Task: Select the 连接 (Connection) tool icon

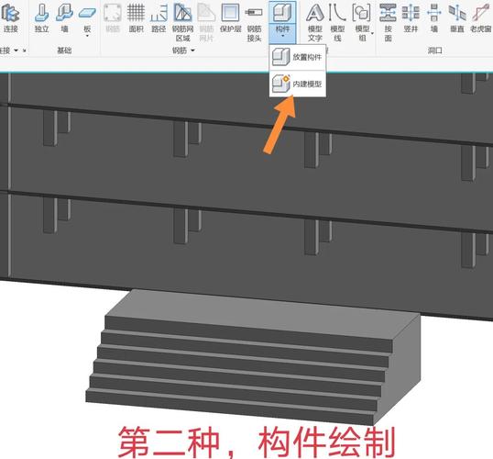Action: point(10,18)
